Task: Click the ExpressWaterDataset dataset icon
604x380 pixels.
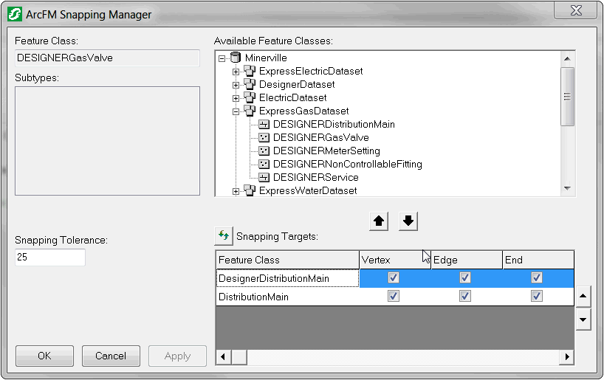Action: [x=250, y=190]
